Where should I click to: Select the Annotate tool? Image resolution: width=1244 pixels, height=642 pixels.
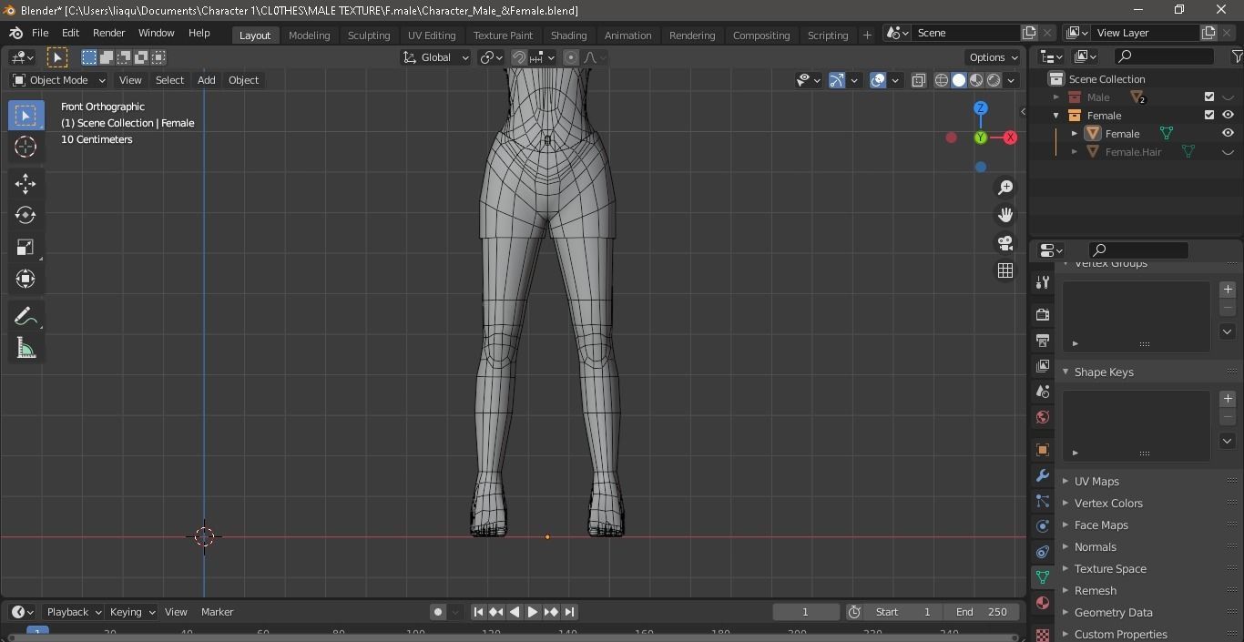tap(25, 317)
